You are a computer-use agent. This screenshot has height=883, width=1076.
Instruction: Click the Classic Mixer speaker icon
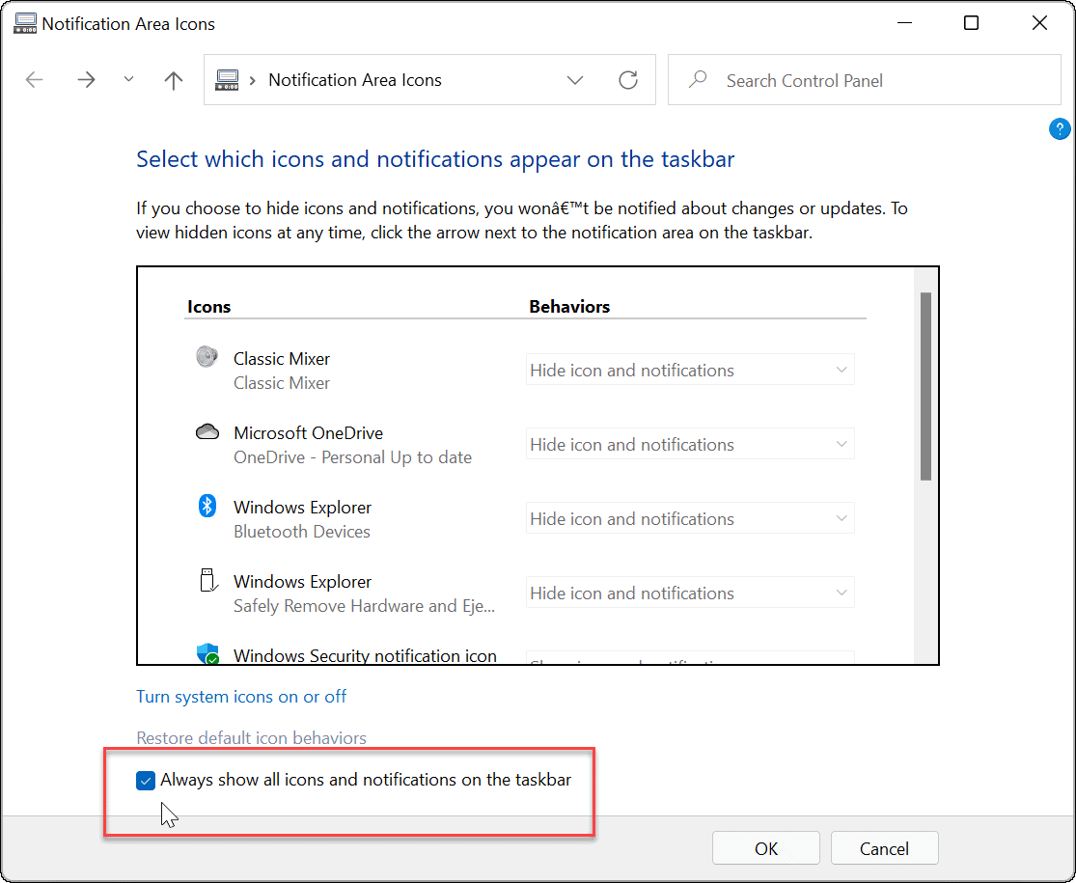click(207, 355)
